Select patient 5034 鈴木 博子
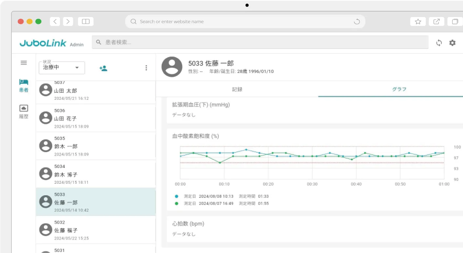Viewport: 463px width, 253px height. (95, 174)
